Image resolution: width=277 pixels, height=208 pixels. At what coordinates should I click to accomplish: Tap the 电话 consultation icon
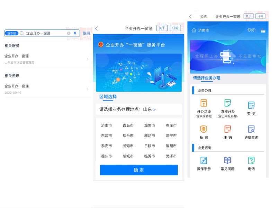point(251,161)
